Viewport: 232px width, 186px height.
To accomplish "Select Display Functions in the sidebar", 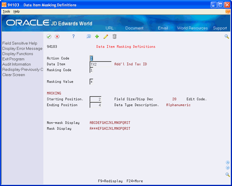I will click(17, 54).
